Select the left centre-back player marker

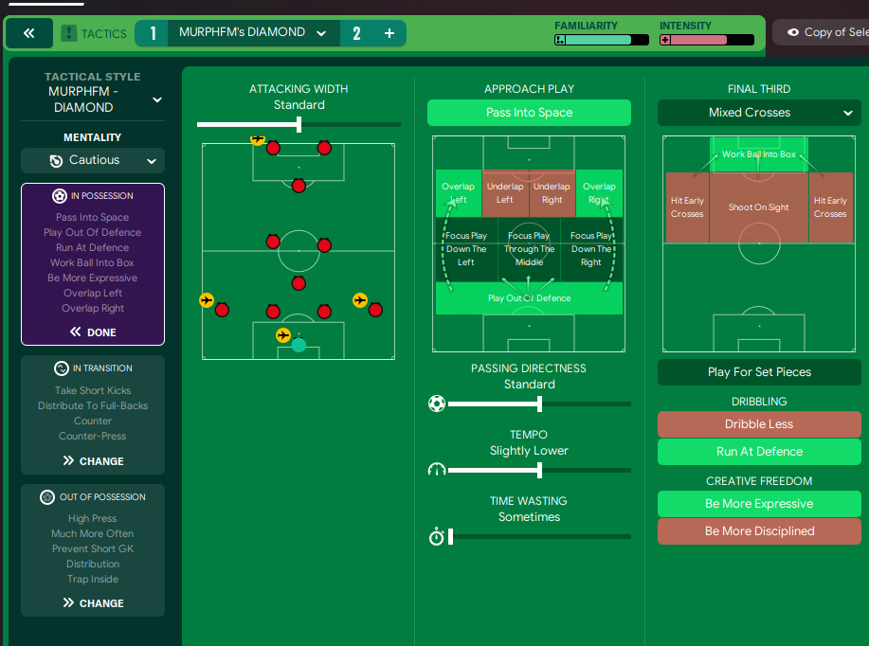pyautogui.click(x=273, y=312)
